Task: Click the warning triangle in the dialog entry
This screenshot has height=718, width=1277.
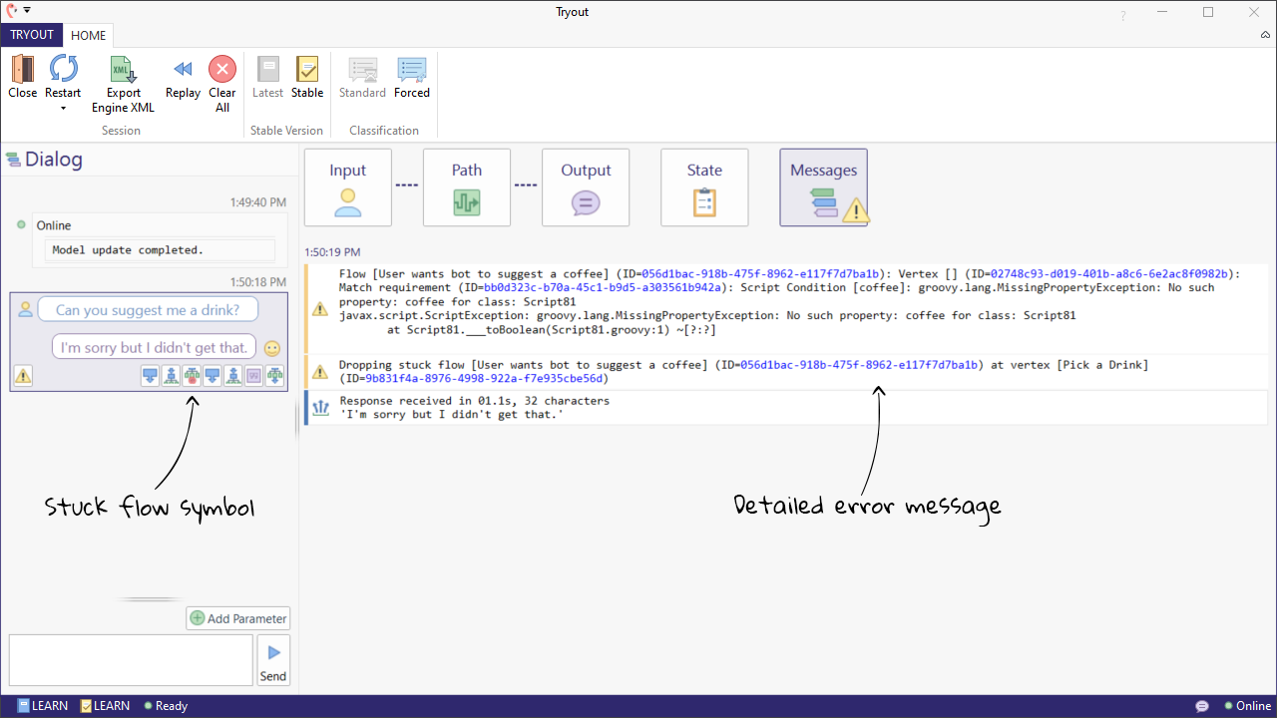Action: (23, 376)
